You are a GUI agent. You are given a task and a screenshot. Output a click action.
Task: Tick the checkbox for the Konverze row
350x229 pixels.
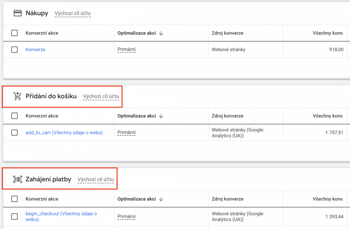coord(15,50)
